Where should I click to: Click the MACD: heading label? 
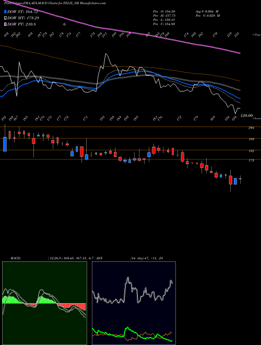pos(16,258)
